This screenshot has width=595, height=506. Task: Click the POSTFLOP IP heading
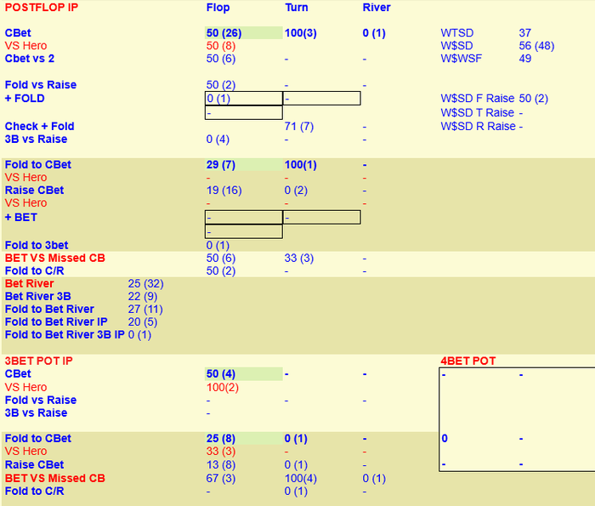click(x=42, y=8)
